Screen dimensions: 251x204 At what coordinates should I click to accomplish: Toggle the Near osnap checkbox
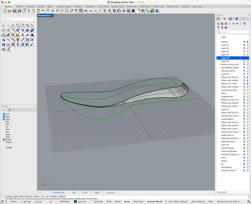(4, 117)
